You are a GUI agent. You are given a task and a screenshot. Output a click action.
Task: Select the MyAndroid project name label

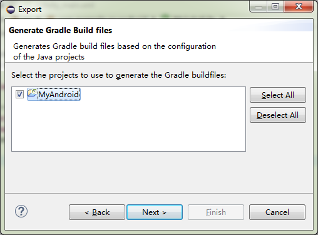(x=59, y=95)
